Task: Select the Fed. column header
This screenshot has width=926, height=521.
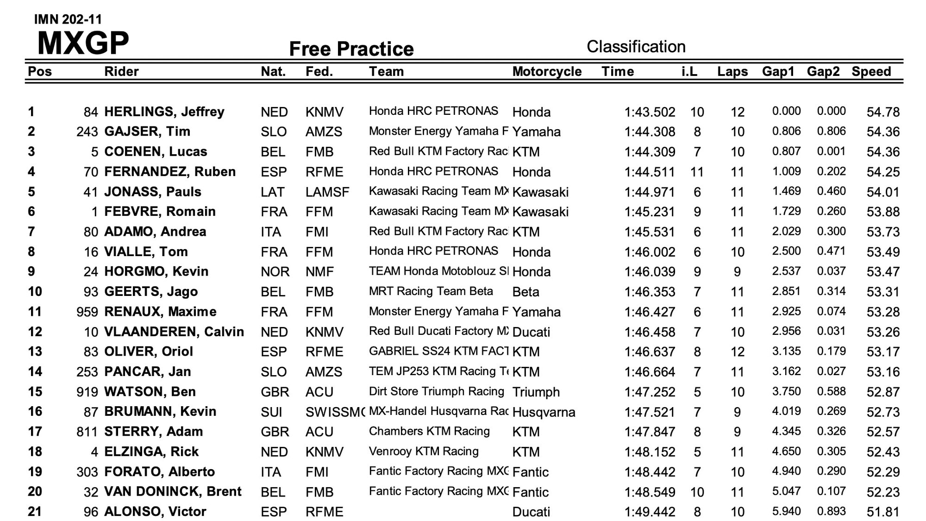Action: tap(319, 71)
